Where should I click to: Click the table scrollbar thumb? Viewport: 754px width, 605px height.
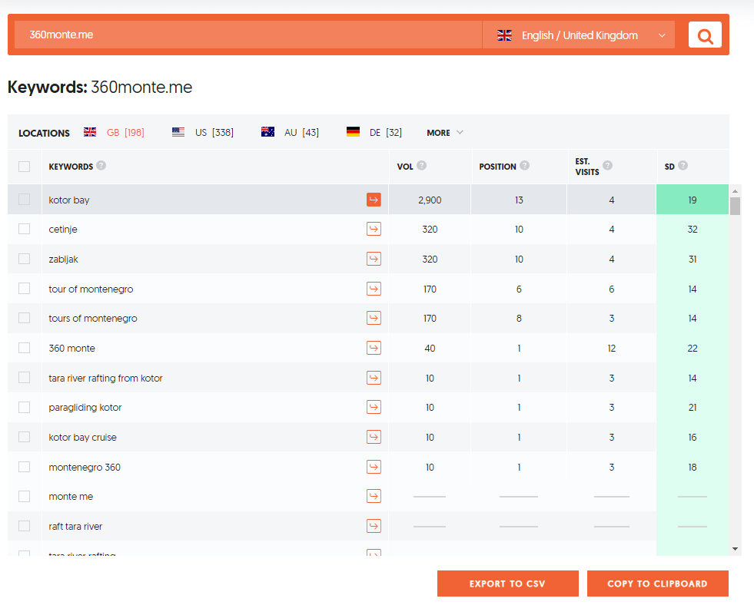[x=735, y=206]
